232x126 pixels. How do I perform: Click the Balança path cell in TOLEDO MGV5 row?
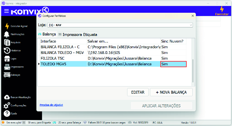click(x=124, y=64)
